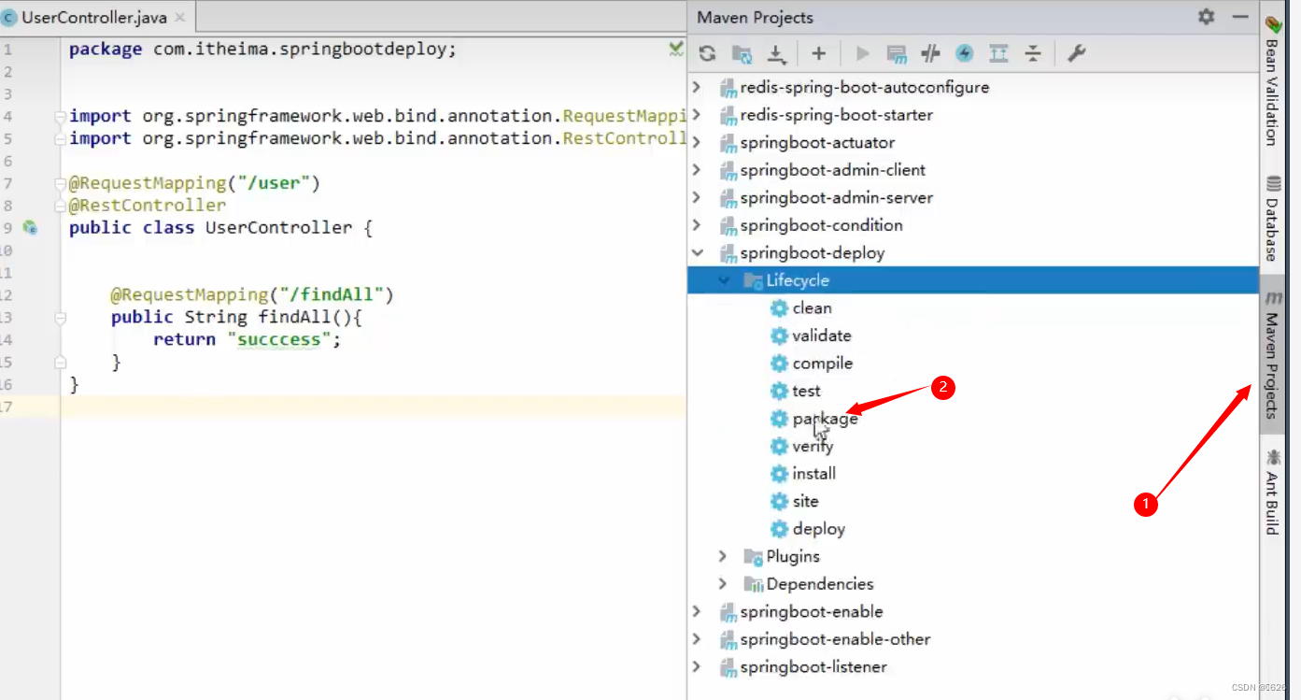
Task: Toggle Skip Tests mode lightning icon
Action: [965, 53]
